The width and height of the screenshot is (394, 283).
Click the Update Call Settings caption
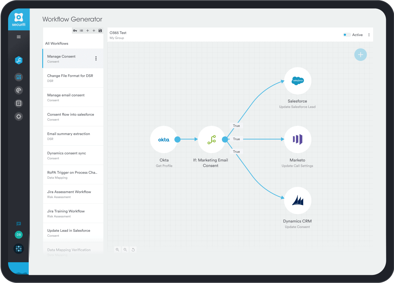point(297,166)
